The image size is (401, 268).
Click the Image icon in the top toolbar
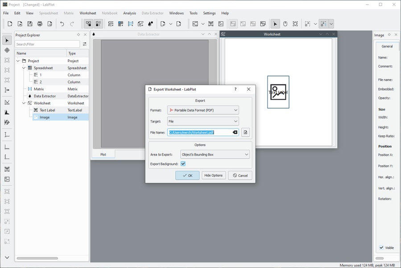point(221,24)
